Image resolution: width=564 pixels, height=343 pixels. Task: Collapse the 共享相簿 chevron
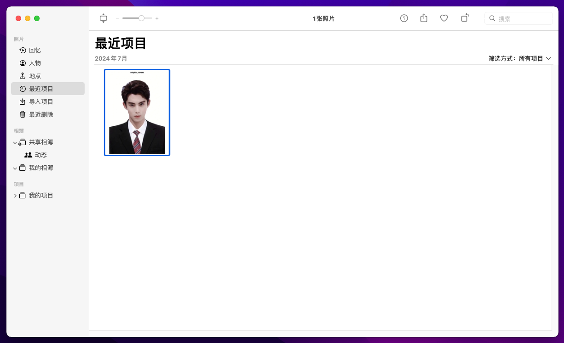tap(15, 143)
